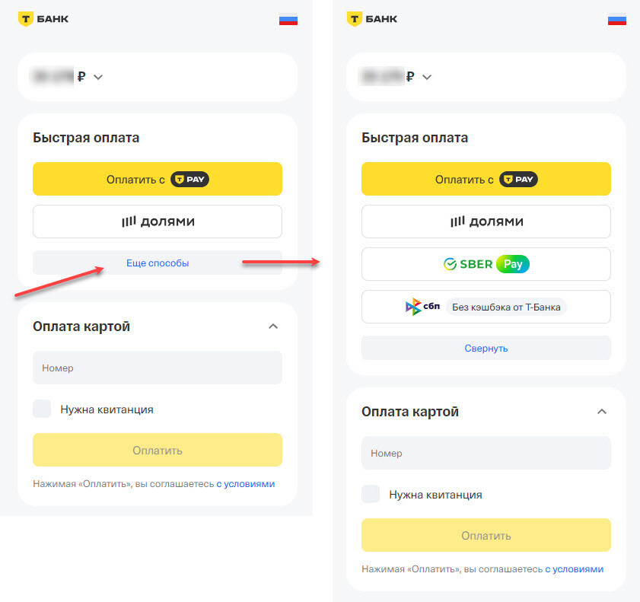The height and width of the screenshot is (602, 640).
Task: Click 'Оплатить' button in right panel
Action: coord(486,536)
